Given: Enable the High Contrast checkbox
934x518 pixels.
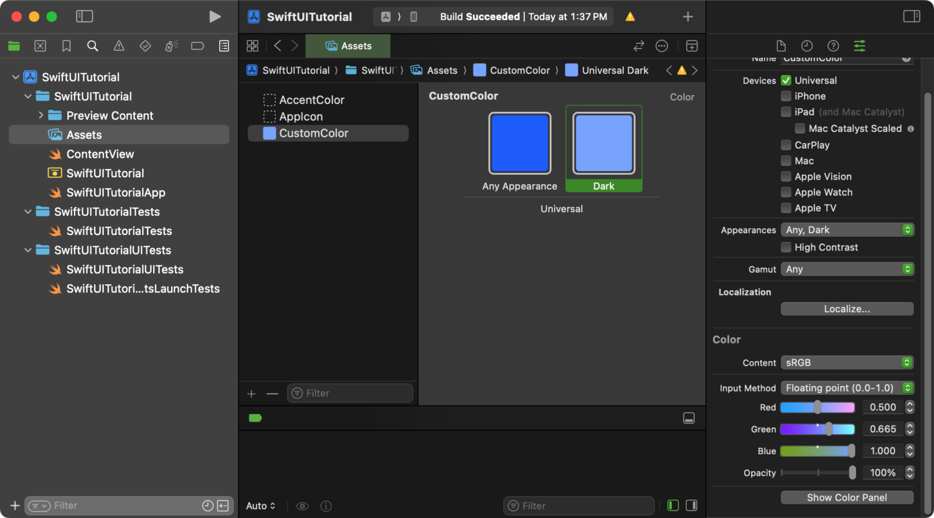Looking at the screenshot, I should point(786,247).
